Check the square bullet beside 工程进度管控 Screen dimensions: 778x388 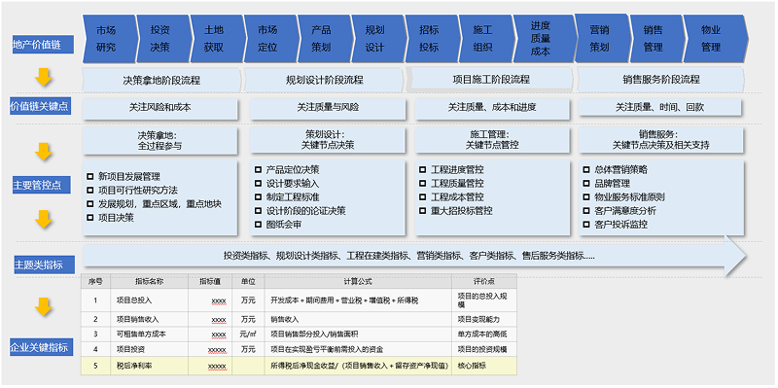[x=422, y=169]
